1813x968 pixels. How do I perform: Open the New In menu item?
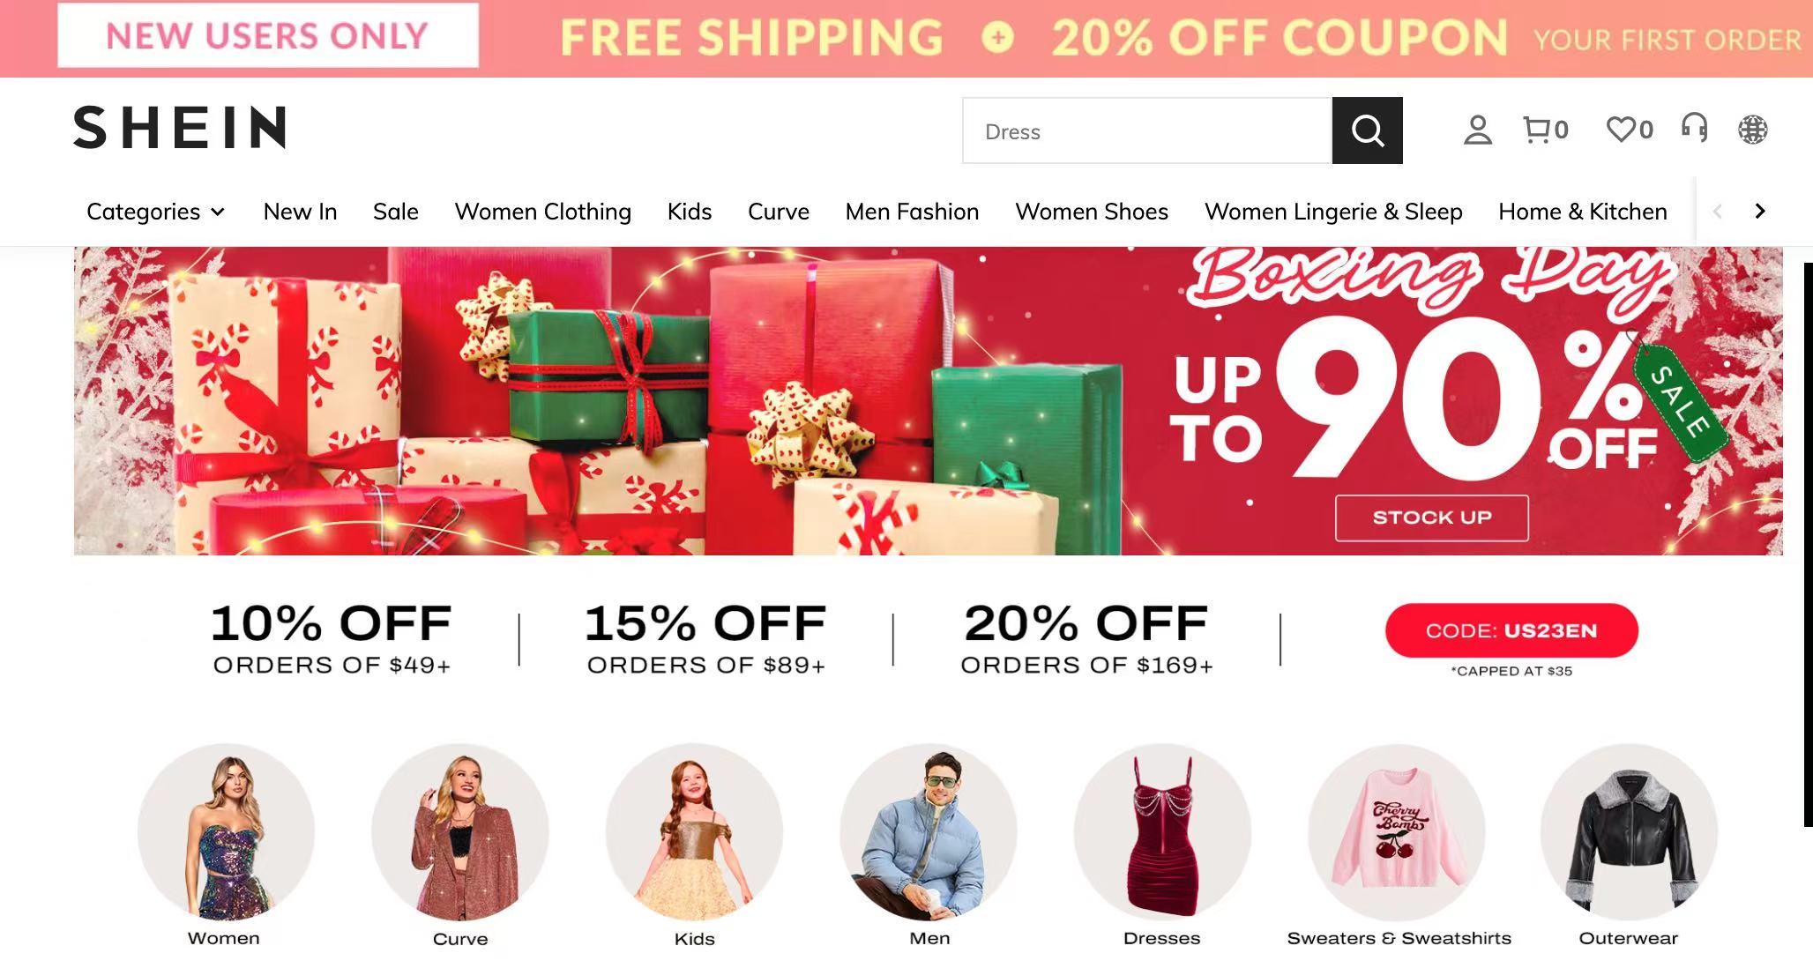(300, 212)
